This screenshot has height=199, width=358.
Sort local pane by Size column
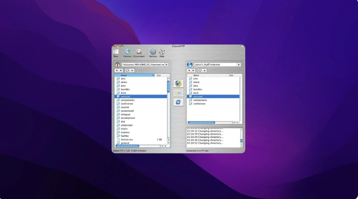click(x=162, y=75)
